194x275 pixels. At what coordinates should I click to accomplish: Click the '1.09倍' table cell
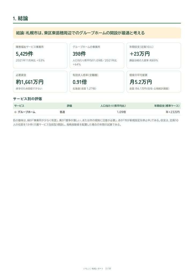coord(121,112)
